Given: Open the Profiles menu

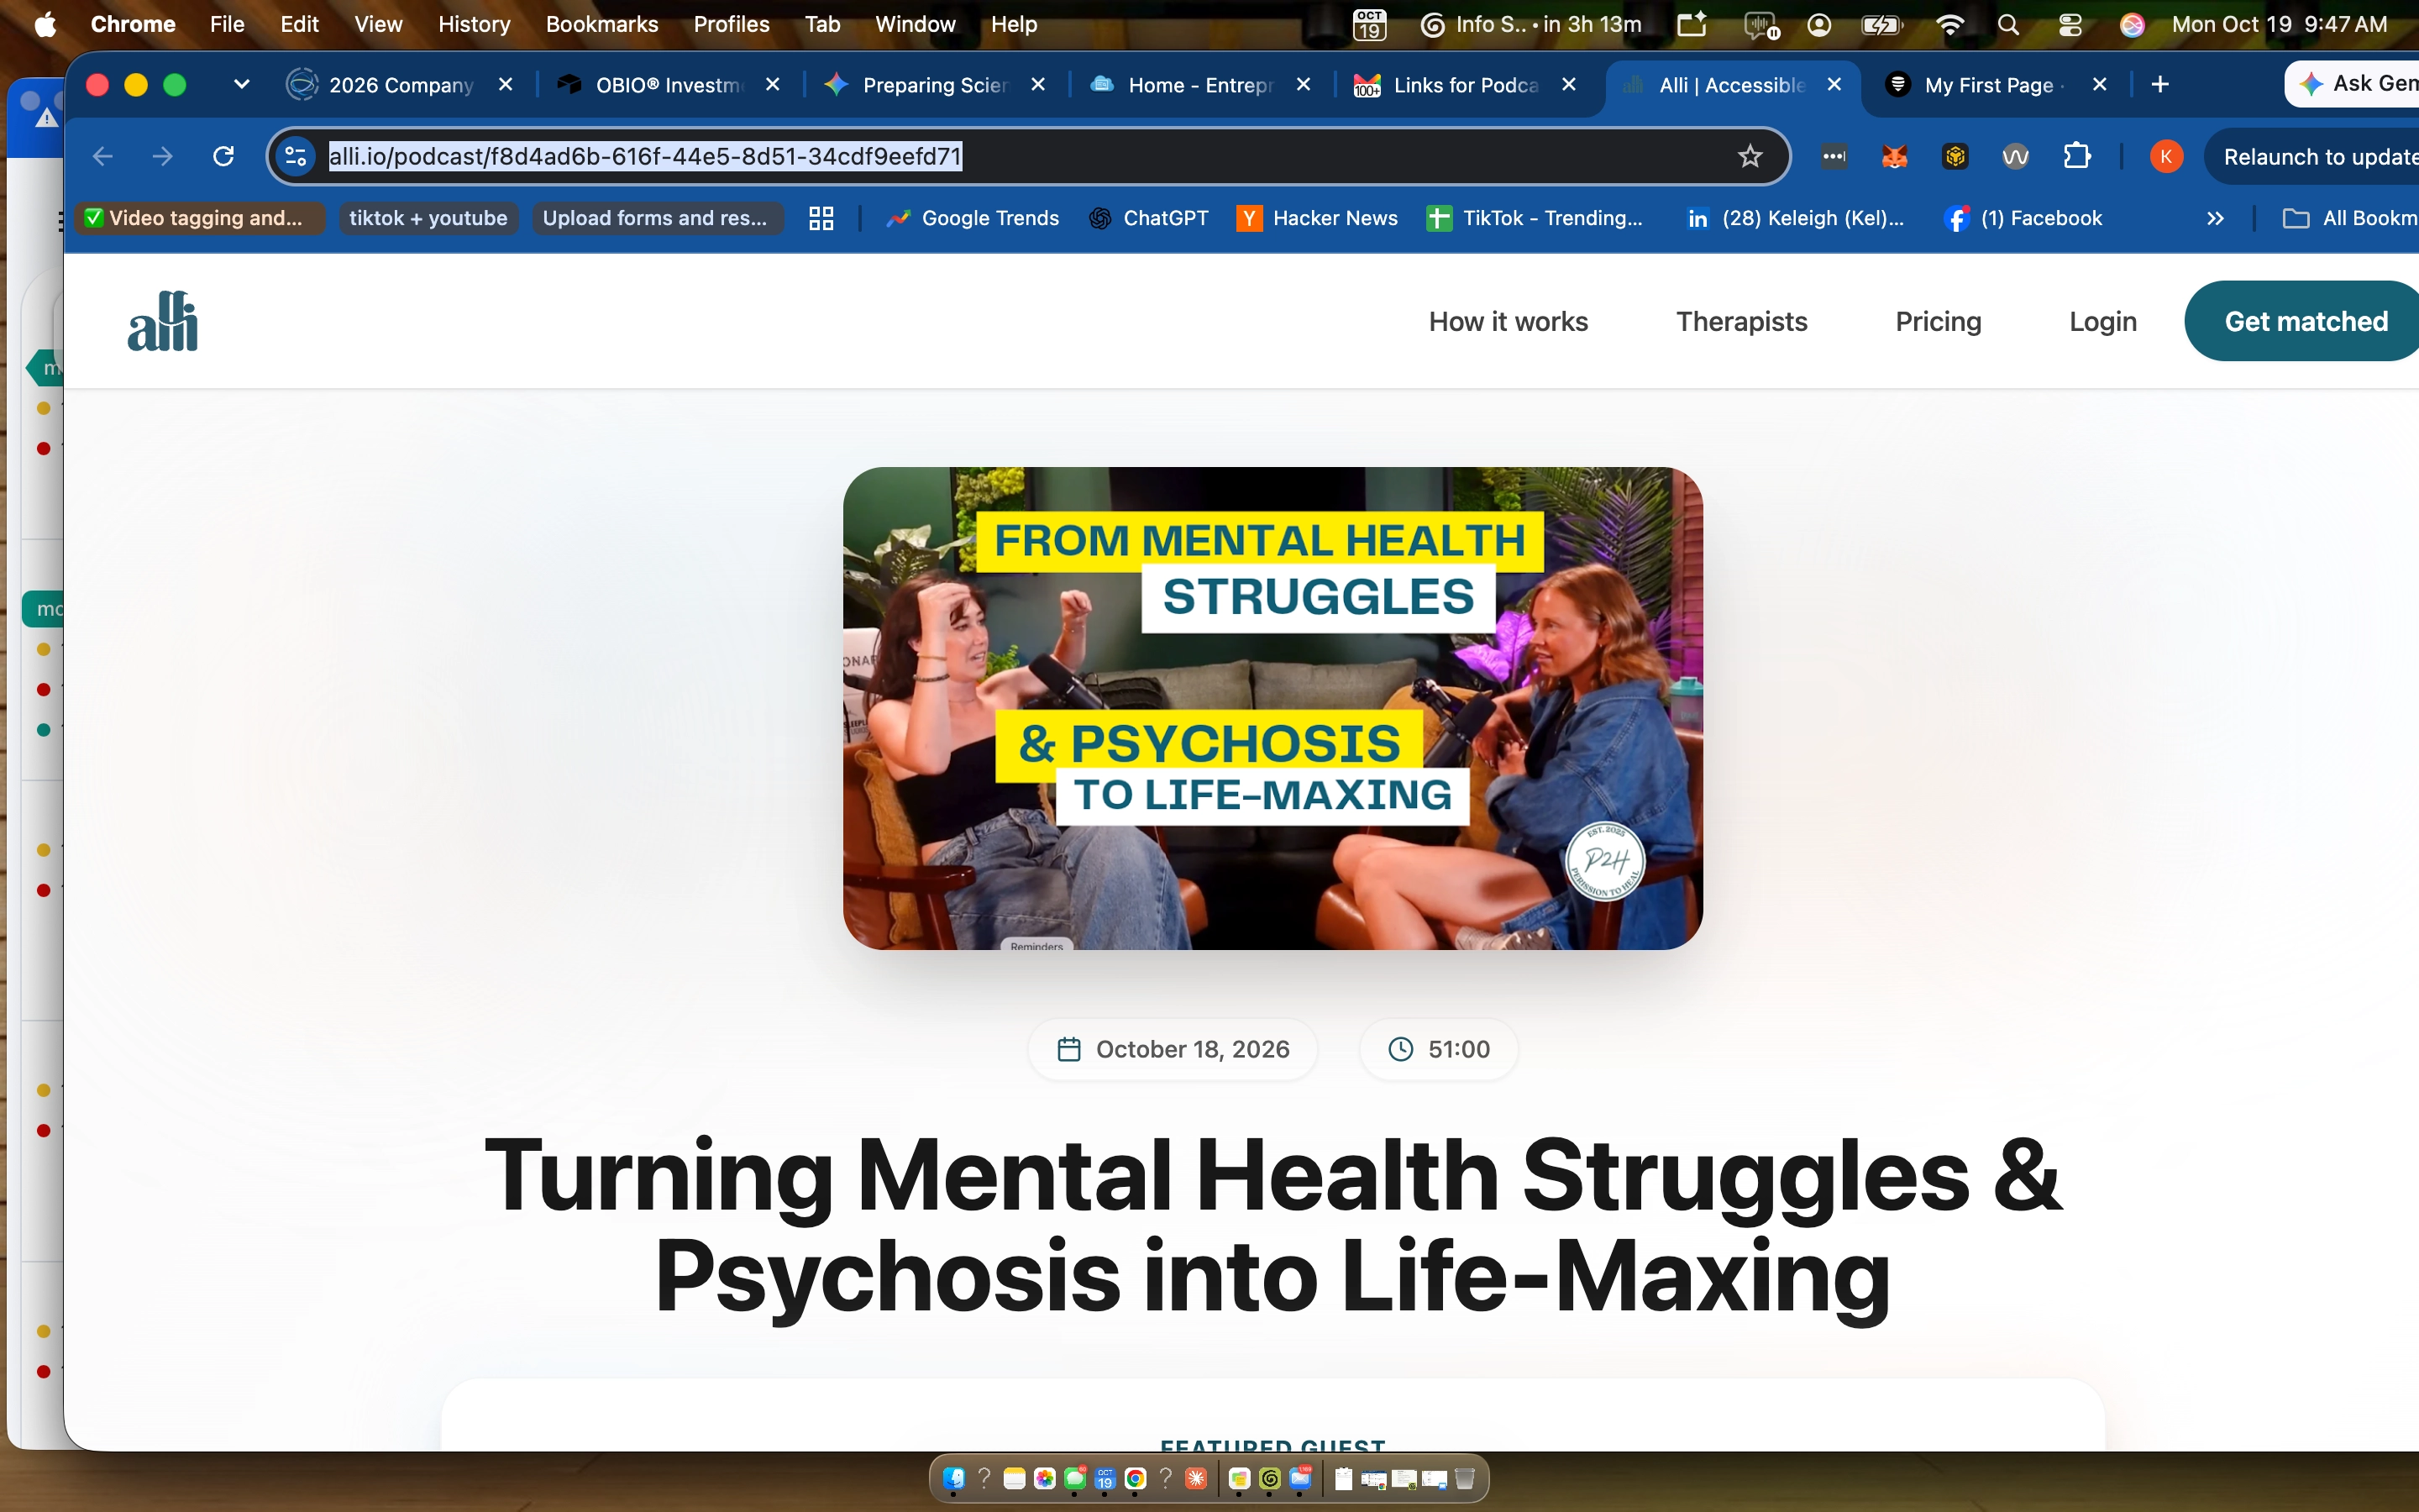Looking at the screenshot, I should click(732, 24).
